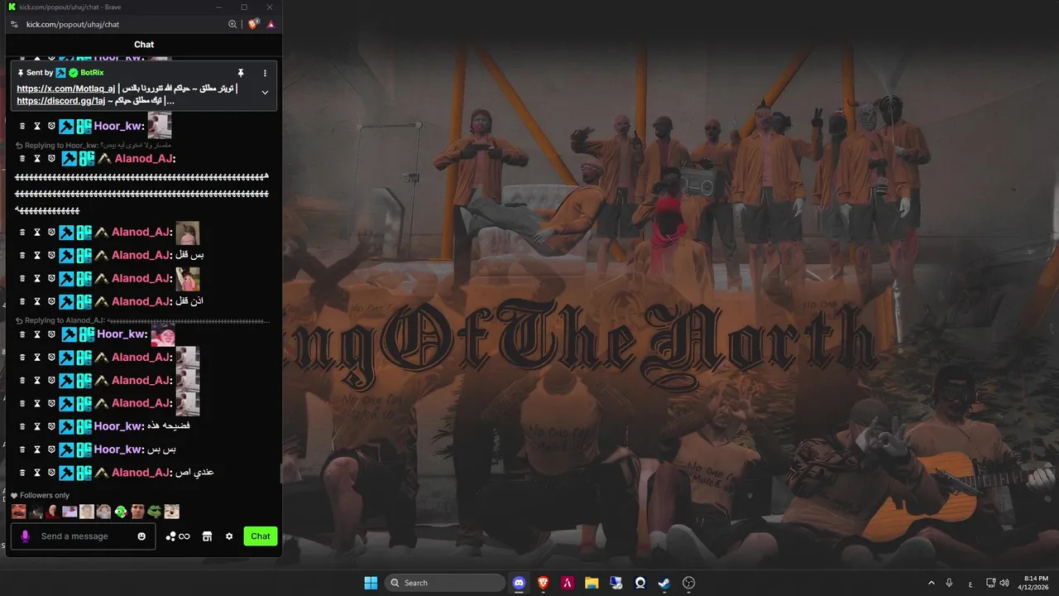Click the taskbar Search box
Image resolution: width=1059 pixels, height=596 pixels.
coord(446,583)
